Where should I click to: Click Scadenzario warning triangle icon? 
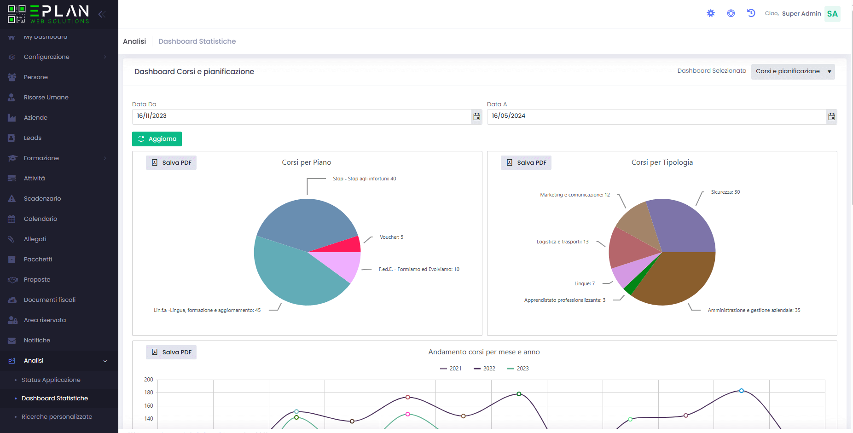pyautogui.click(x=12, y=199)
